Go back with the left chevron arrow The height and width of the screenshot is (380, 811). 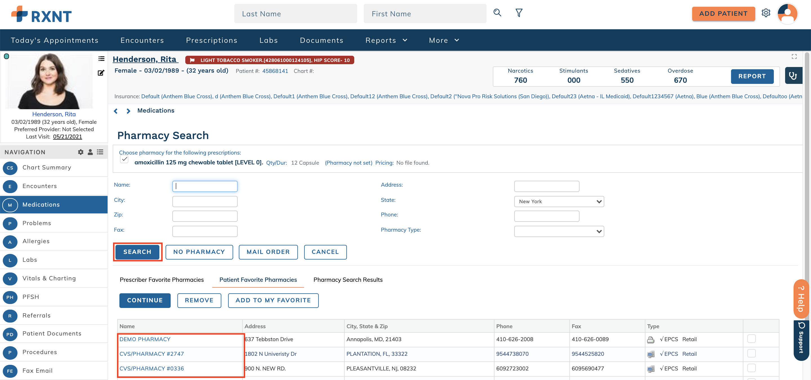pos(116,111)
